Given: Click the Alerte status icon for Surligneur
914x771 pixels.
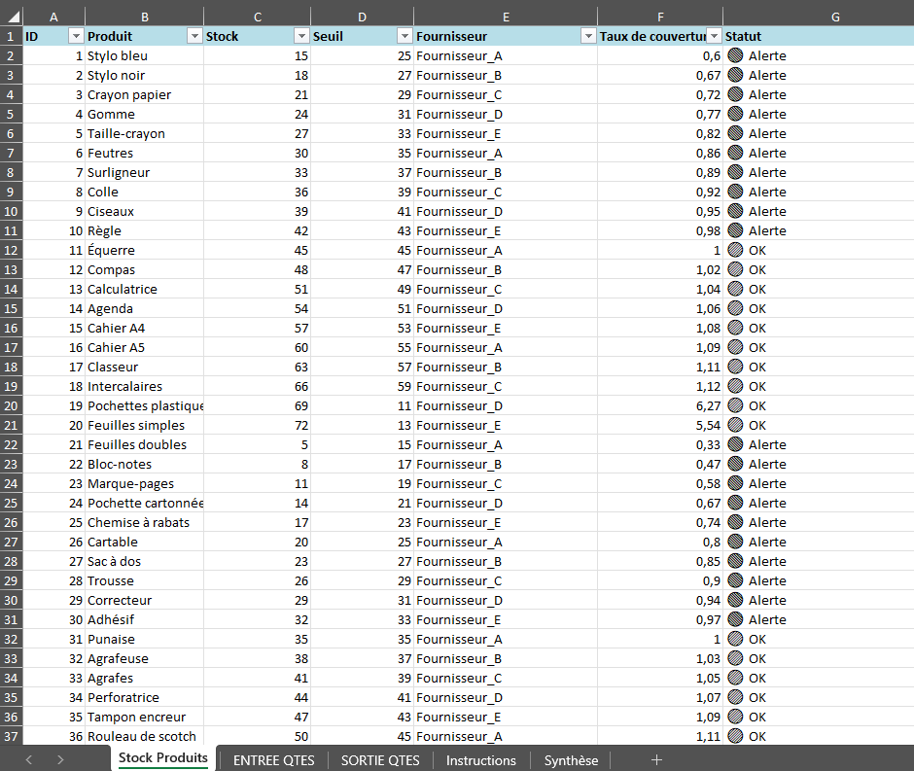Looking at the screenshot, I should point(736,172).
